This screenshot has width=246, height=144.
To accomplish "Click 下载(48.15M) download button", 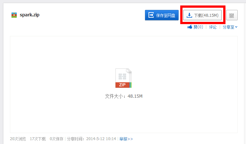I will [202, 15].
